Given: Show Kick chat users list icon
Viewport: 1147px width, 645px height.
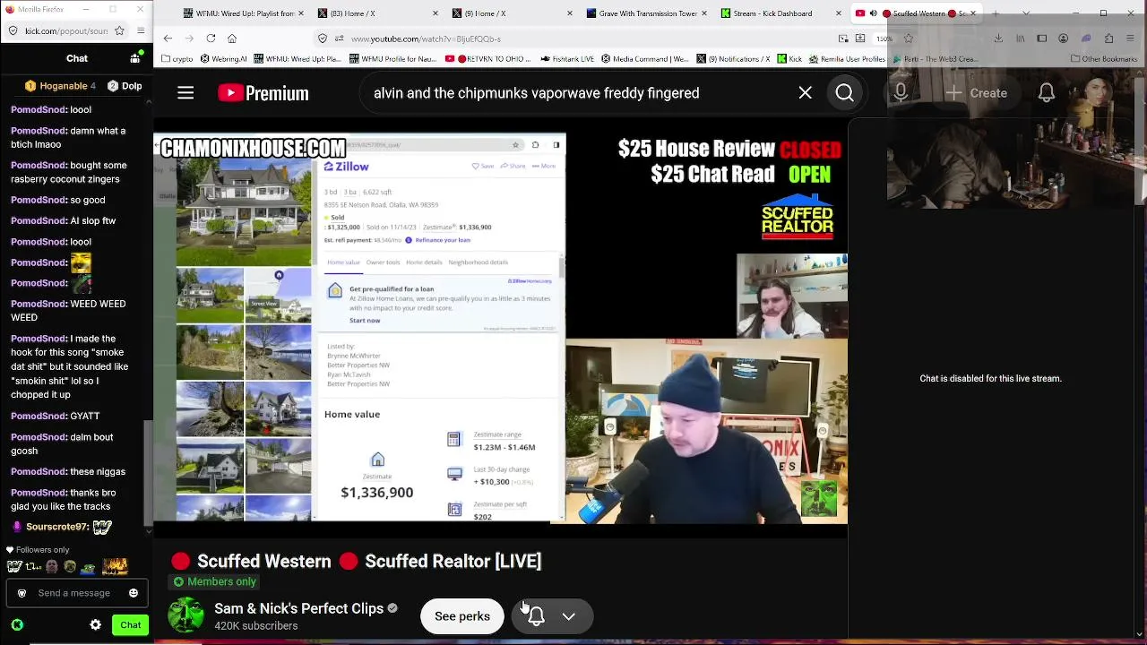Looking at the screenshot, I should 135,58.
